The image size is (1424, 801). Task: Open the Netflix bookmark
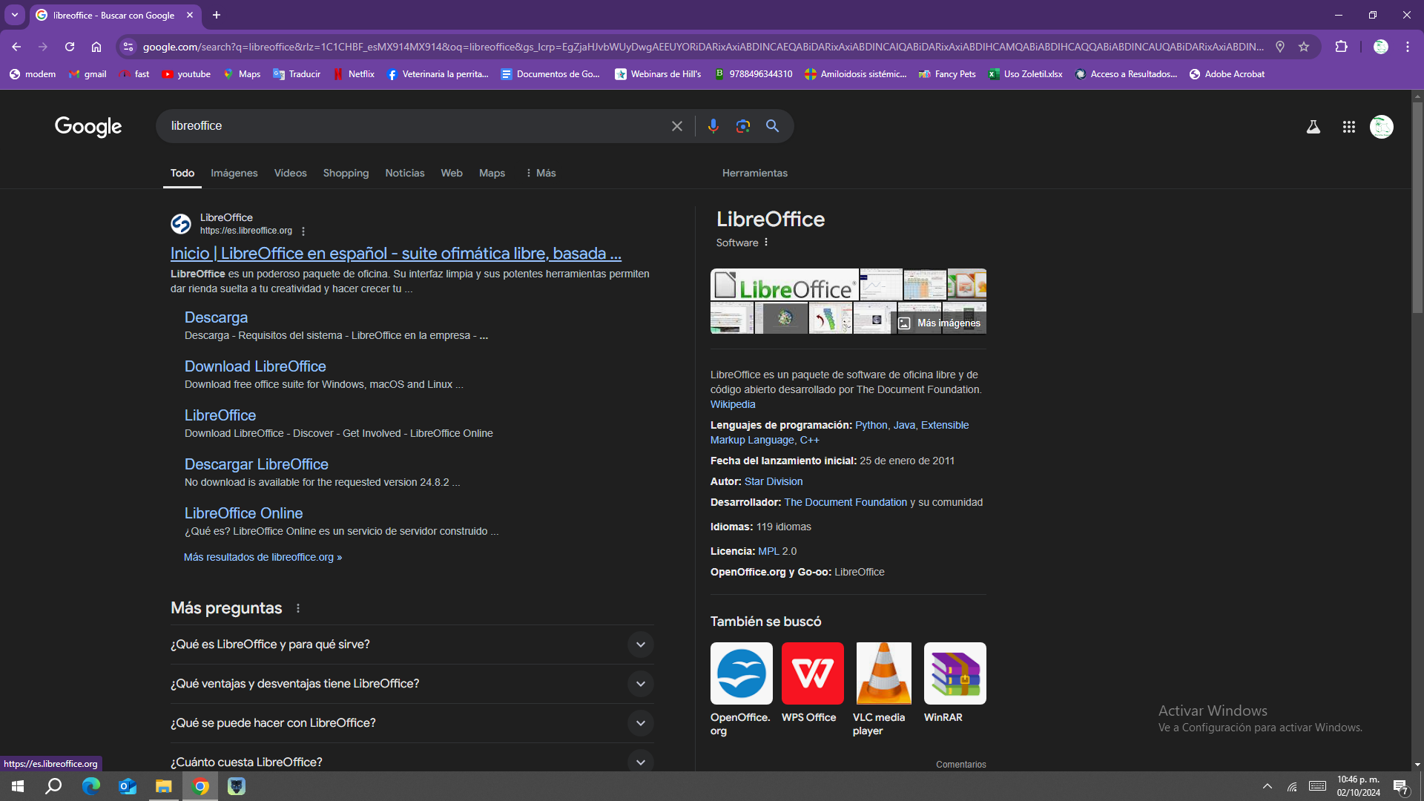tap(354, 74)
